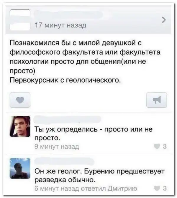
Task: Select the 'Он же геолог' comment text
Action: click(x=100, y=175)
